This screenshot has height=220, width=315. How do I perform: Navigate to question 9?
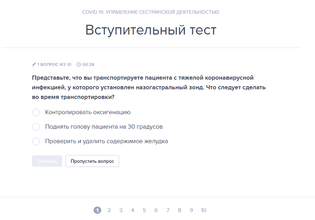191,210
